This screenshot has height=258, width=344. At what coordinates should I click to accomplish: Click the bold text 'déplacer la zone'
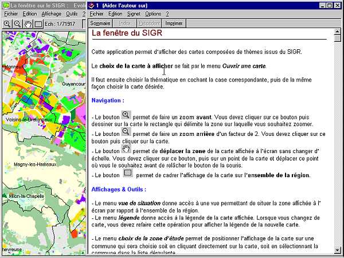(x=182, y=151)
